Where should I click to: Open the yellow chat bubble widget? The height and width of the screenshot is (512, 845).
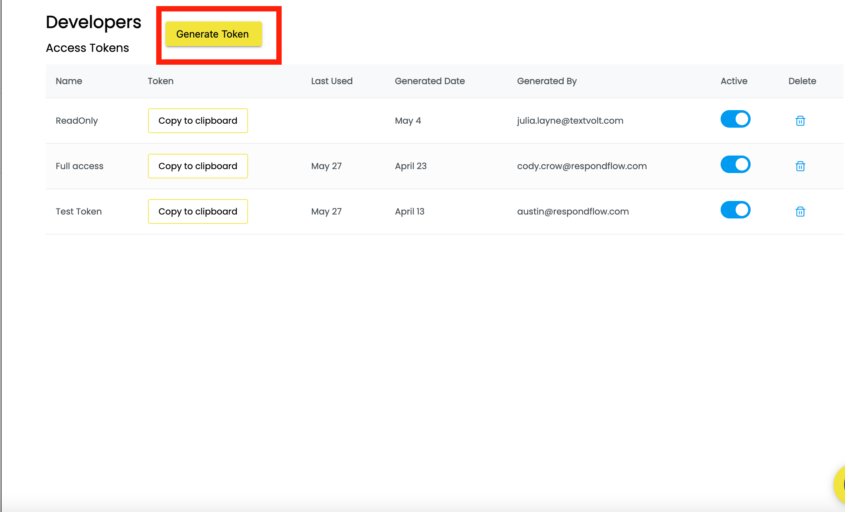click(840, 485)
